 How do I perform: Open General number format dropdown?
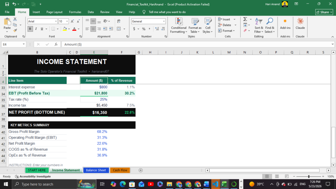(x=164, y=21)
